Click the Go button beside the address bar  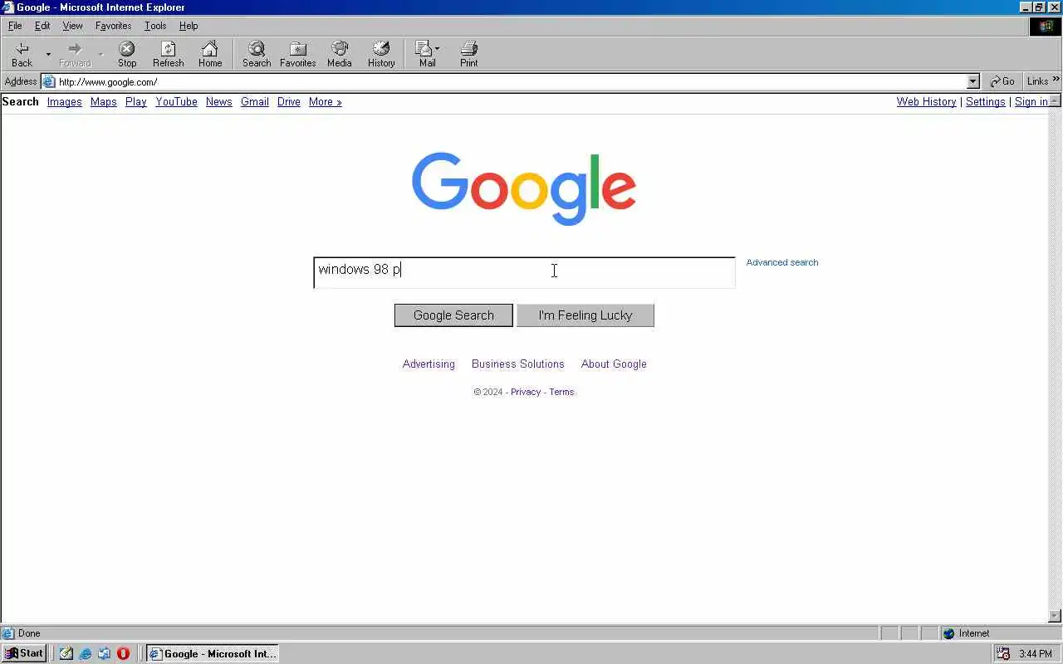click(1002, 81)
